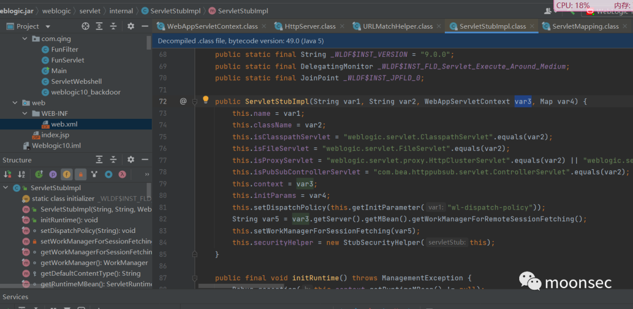
Task: Collapse the ServletStubImpl node in Structure
Action: [x=6, y=188]
